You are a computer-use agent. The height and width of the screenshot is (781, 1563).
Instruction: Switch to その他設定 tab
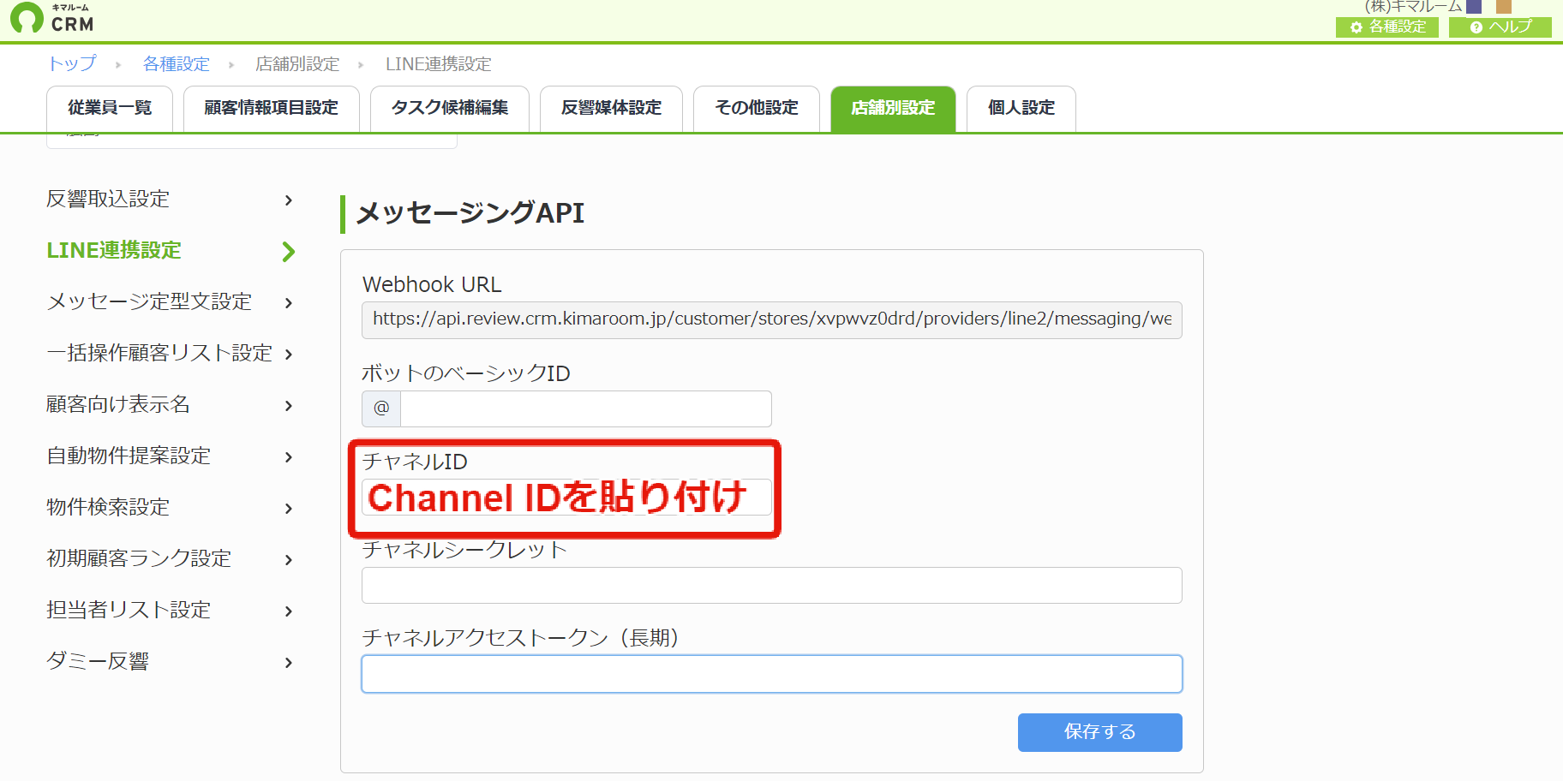[x=757, y=109]
